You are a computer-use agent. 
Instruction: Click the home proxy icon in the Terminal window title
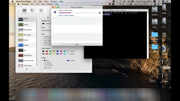(x=107, y=10)
